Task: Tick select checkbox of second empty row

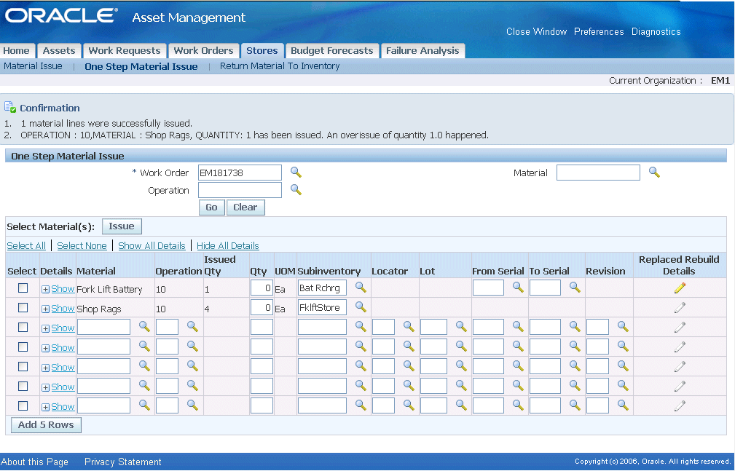Action: pos(23,347)
